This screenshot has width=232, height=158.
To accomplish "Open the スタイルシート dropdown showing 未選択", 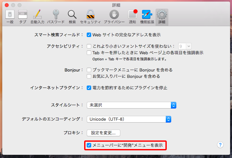I will 132,105.
